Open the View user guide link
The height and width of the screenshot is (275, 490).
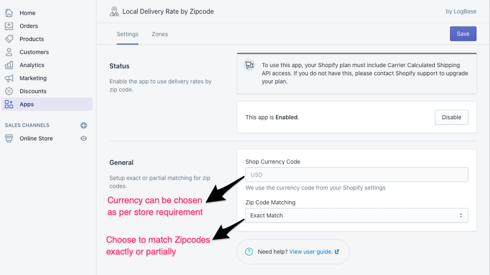click(310, 252)
